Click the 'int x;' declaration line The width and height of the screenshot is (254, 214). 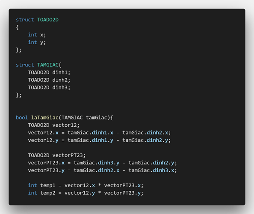click(x=37, y=35)
